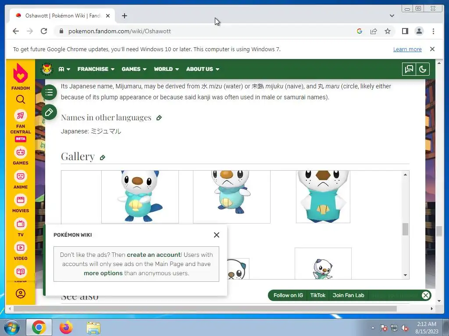Click horizontal scroll right arrow
The height and width of the screenshot is (336, 449).
(x=432, y=308)
